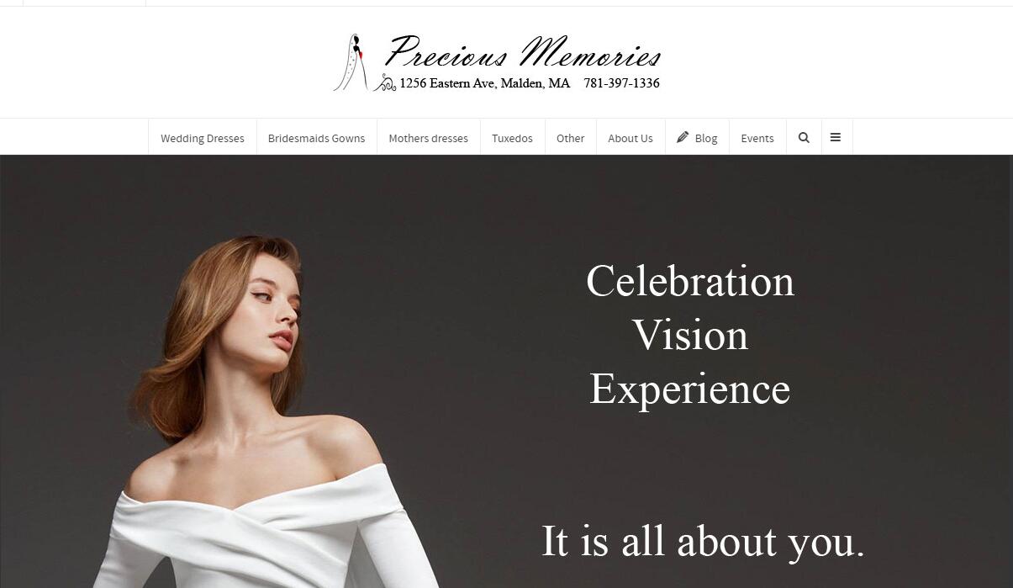Click the "Celebration" hero heading
Image resolution: width=1013 pixels, height=588 pixels.
690,281
